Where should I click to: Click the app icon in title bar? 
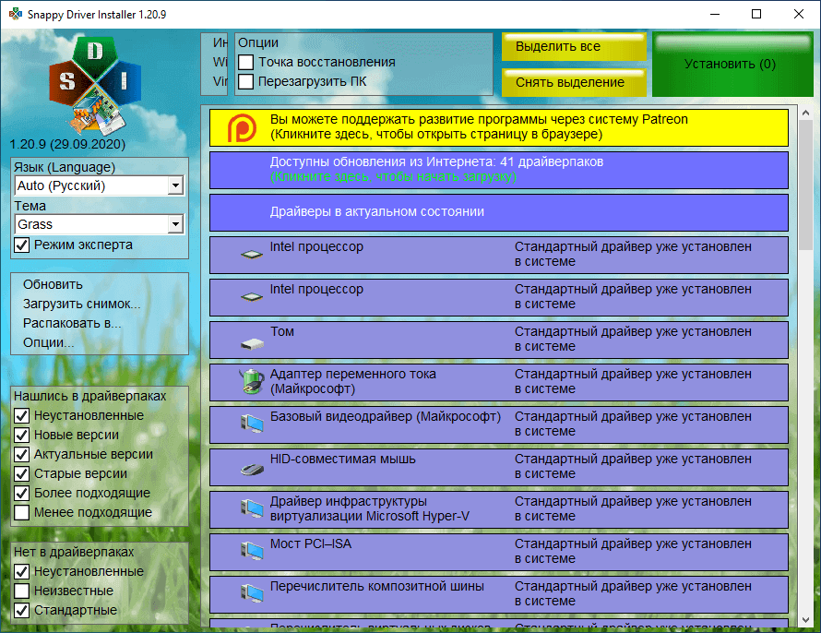[x=15, y=14]
